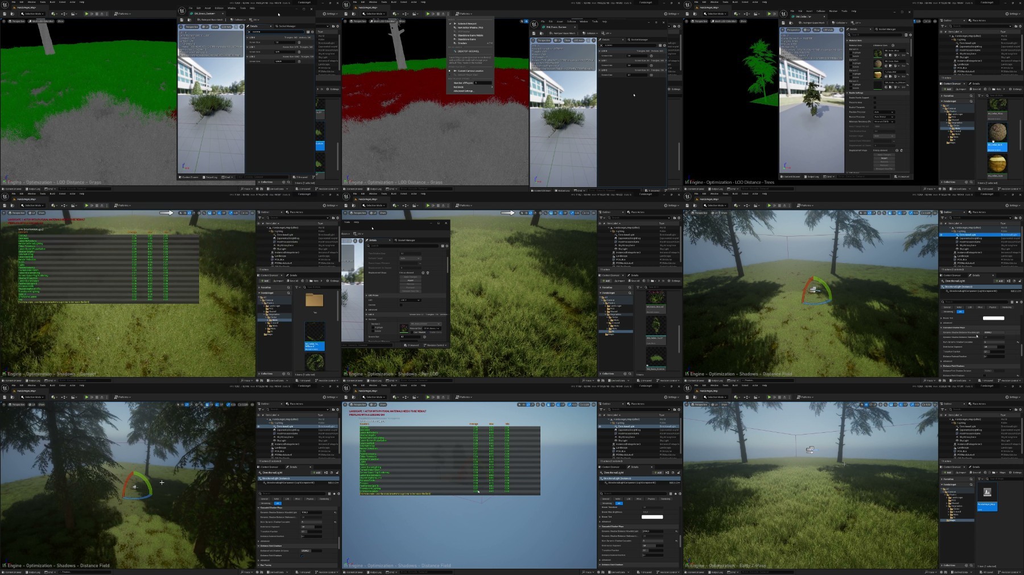Click Save icon in top-middle static mesh editor
The width and height of the screenshot is (1024, 575).
pyautogui.click(x=534, y=33)
